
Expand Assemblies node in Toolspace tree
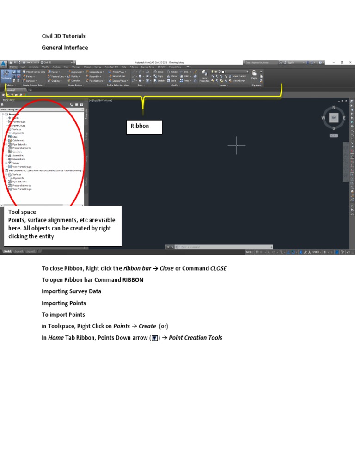[x=6, y=155]
